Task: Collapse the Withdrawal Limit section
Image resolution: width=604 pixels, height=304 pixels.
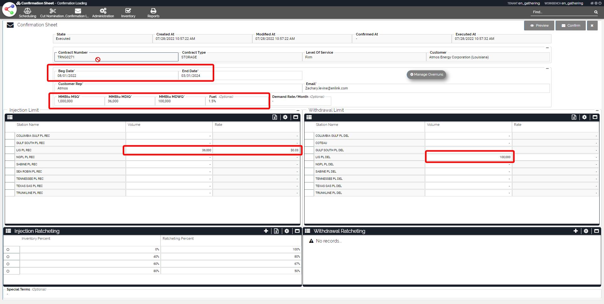Action: 597,110
